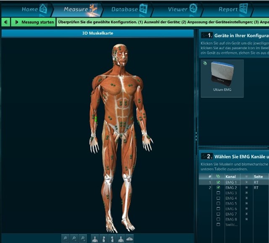The height and width of the screenshot is (243, 269).
Task: Click the sensor icon column header
Action: pyautogui.click(x=247, y=177)
